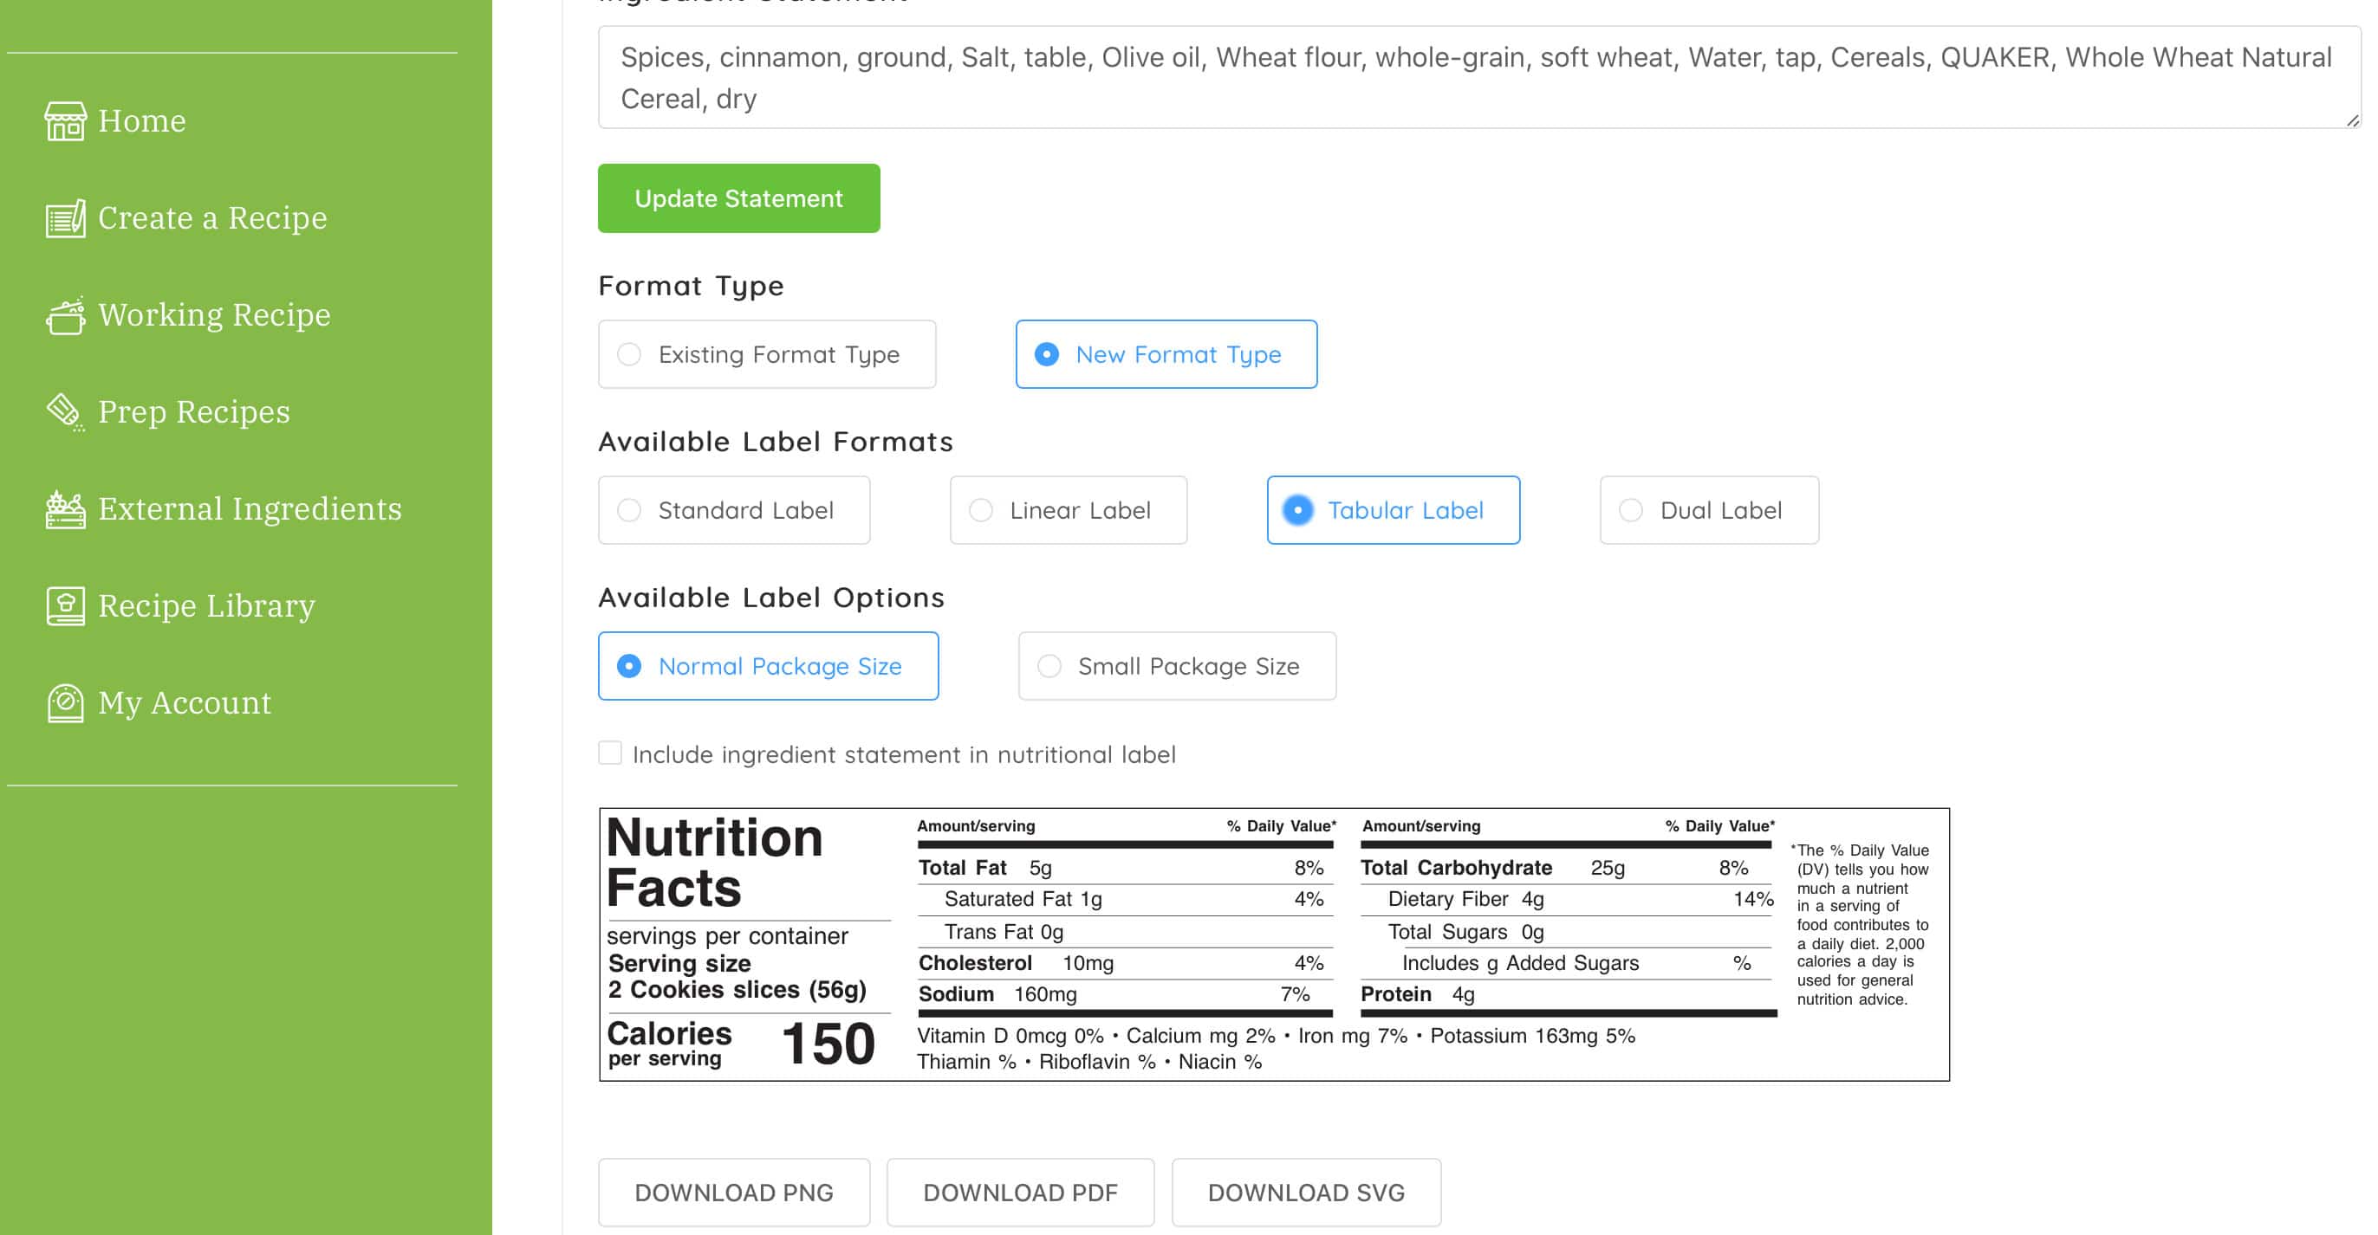Download the label as PNG
This screenshot has height=1235, width=2378.
coord(733,1192)
